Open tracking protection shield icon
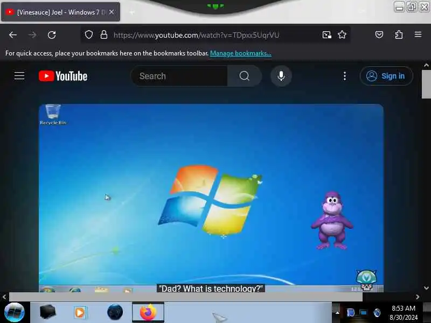Viewport: 431px width, 323px height. coord(88,35)
